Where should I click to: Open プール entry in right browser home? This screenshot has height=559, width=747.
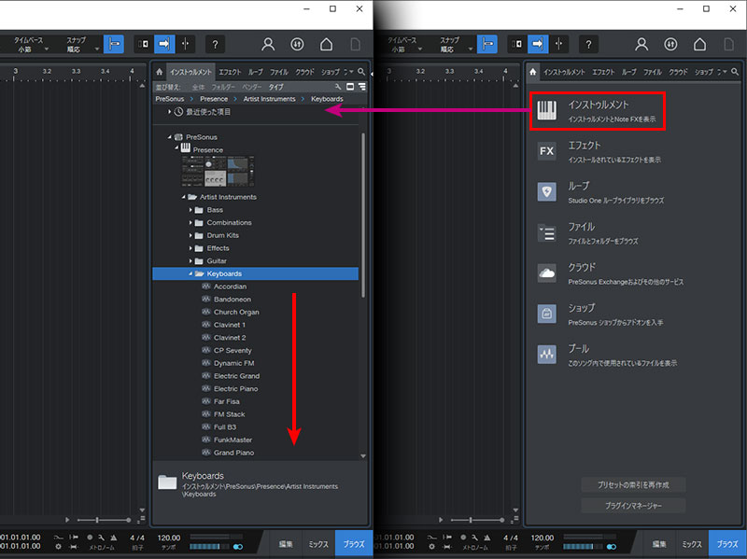(607, 356)
